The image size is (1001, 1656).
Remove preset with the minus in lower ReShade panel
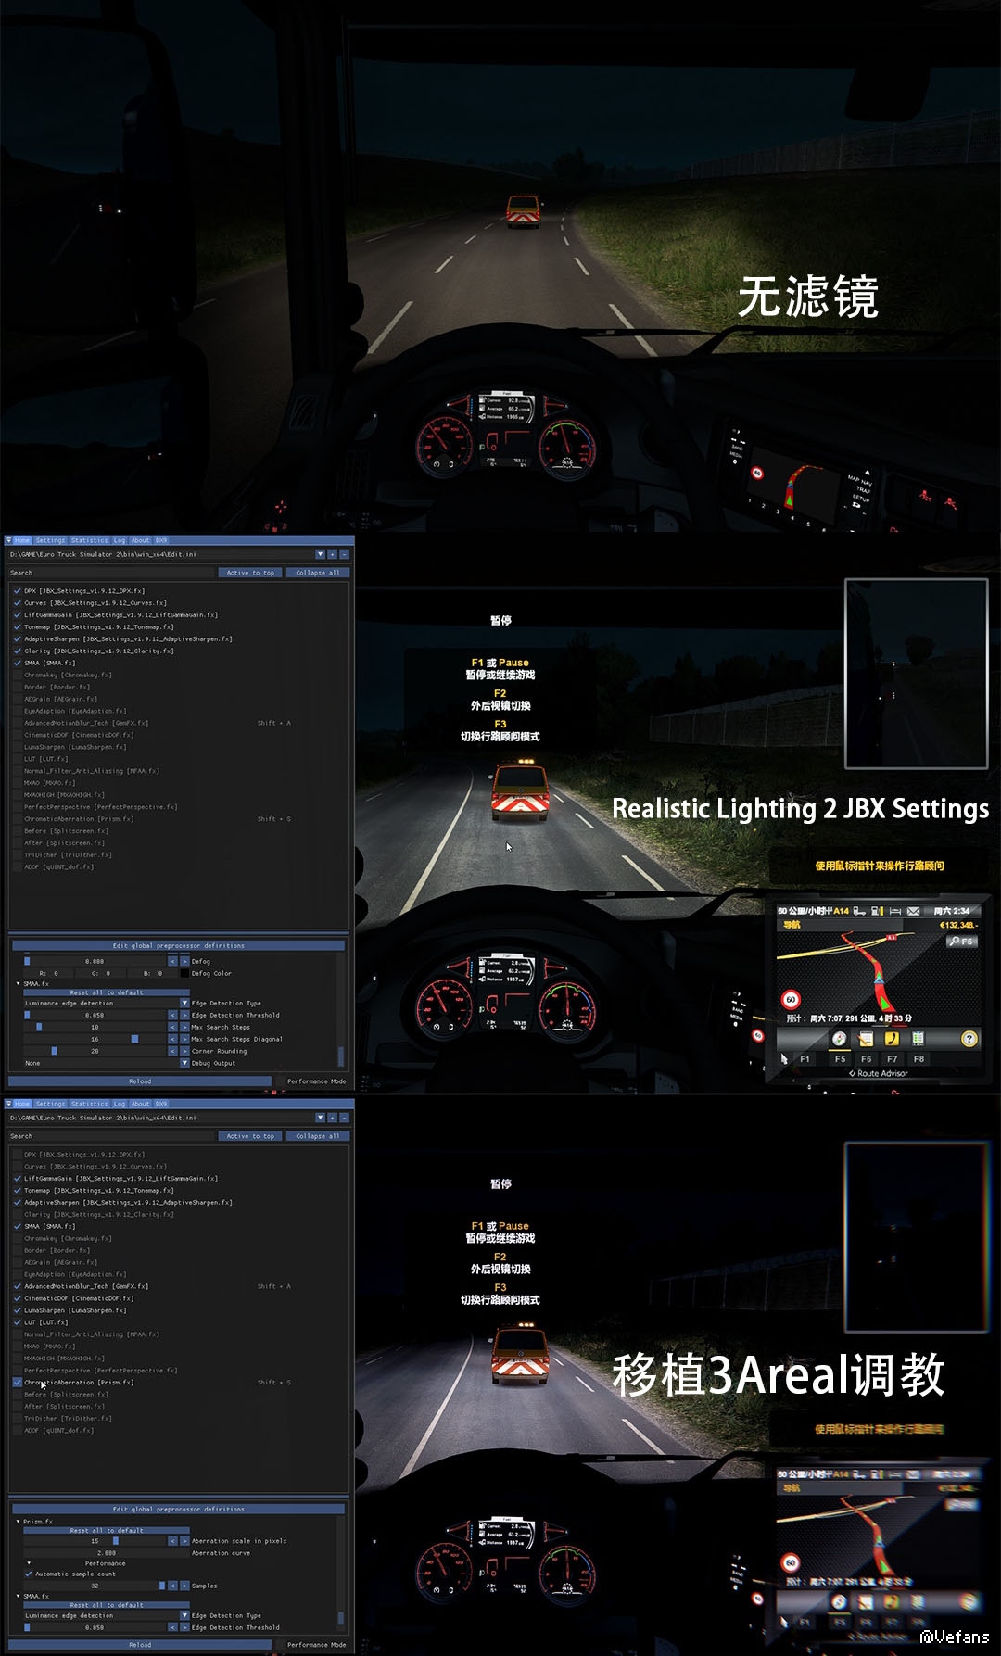coord(344,1118)
